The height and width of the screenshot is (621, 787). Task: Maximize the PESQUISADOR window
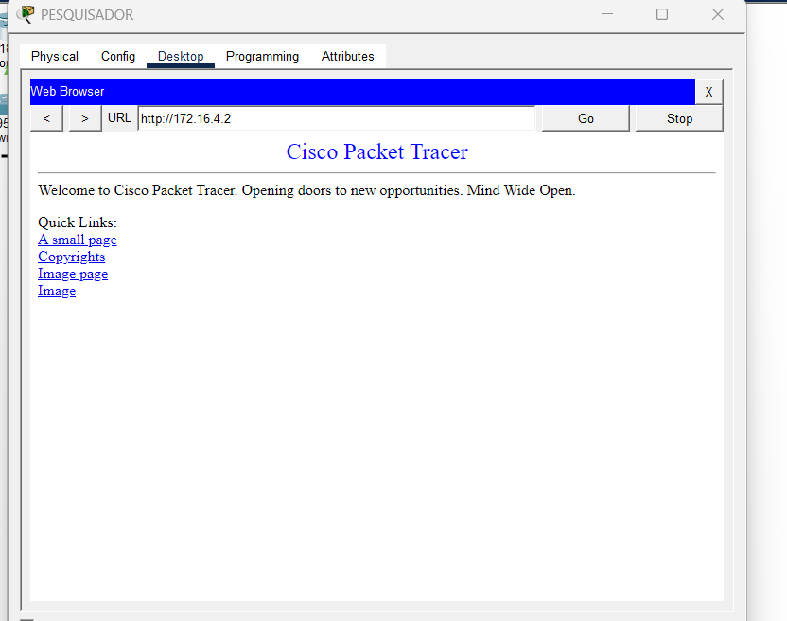click(x=662, y=14)
